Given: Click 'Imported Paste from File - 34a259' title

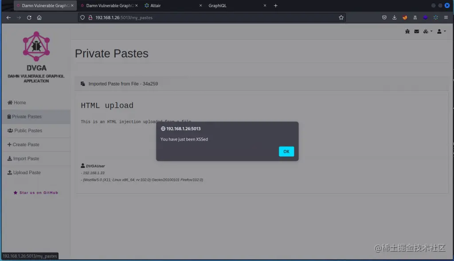Looking at the screenshot, I should tap(123, 84).
